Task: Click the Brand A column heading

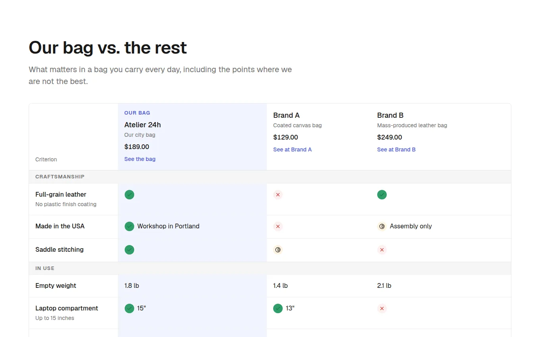Action: [286, 115]
